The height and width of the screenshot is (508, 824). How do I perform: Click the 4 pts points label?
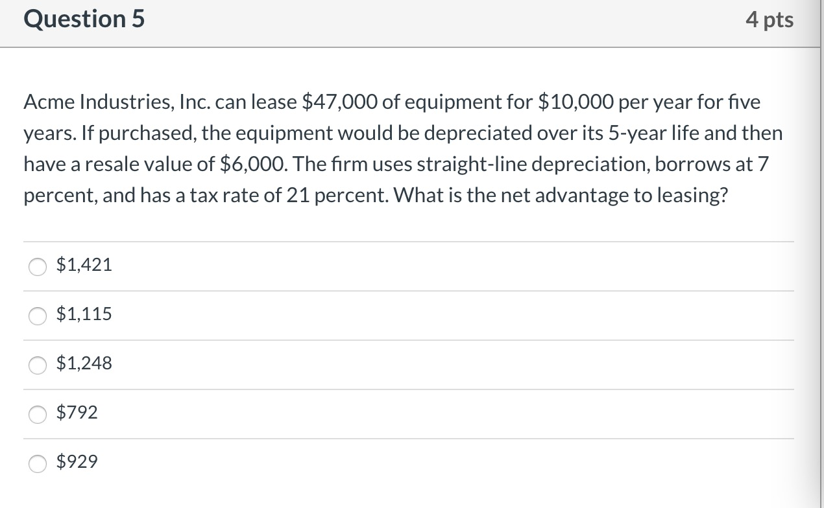pyautogui.click(x=769, y=20)
